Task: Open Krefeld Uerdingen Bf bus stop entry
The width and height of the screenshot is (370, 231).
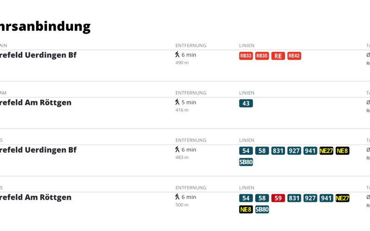Action: (38, 150)
